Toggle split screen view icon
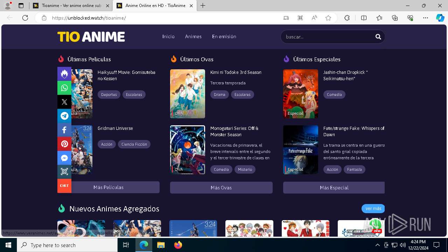Screen dimensions: 448x252 [364, 18]
